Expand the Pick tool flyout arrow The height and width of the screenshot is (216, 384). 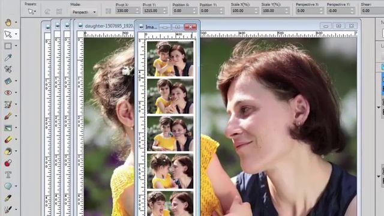click(16, 34)
